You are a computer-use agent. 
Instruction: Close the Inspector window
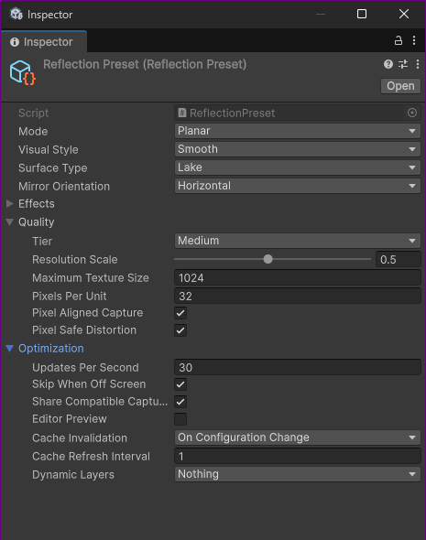[x=404, y=14]
